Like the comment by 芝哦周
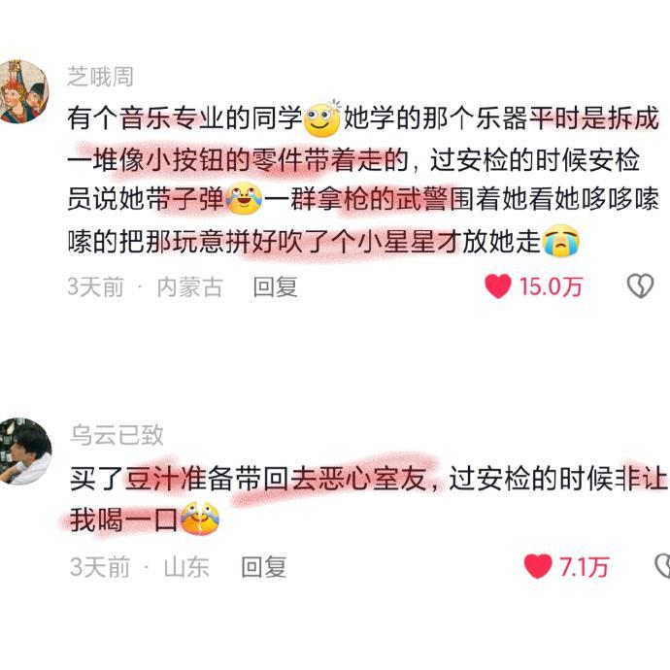The height and width of the screenshot is (670, 670). click(498, 285)
